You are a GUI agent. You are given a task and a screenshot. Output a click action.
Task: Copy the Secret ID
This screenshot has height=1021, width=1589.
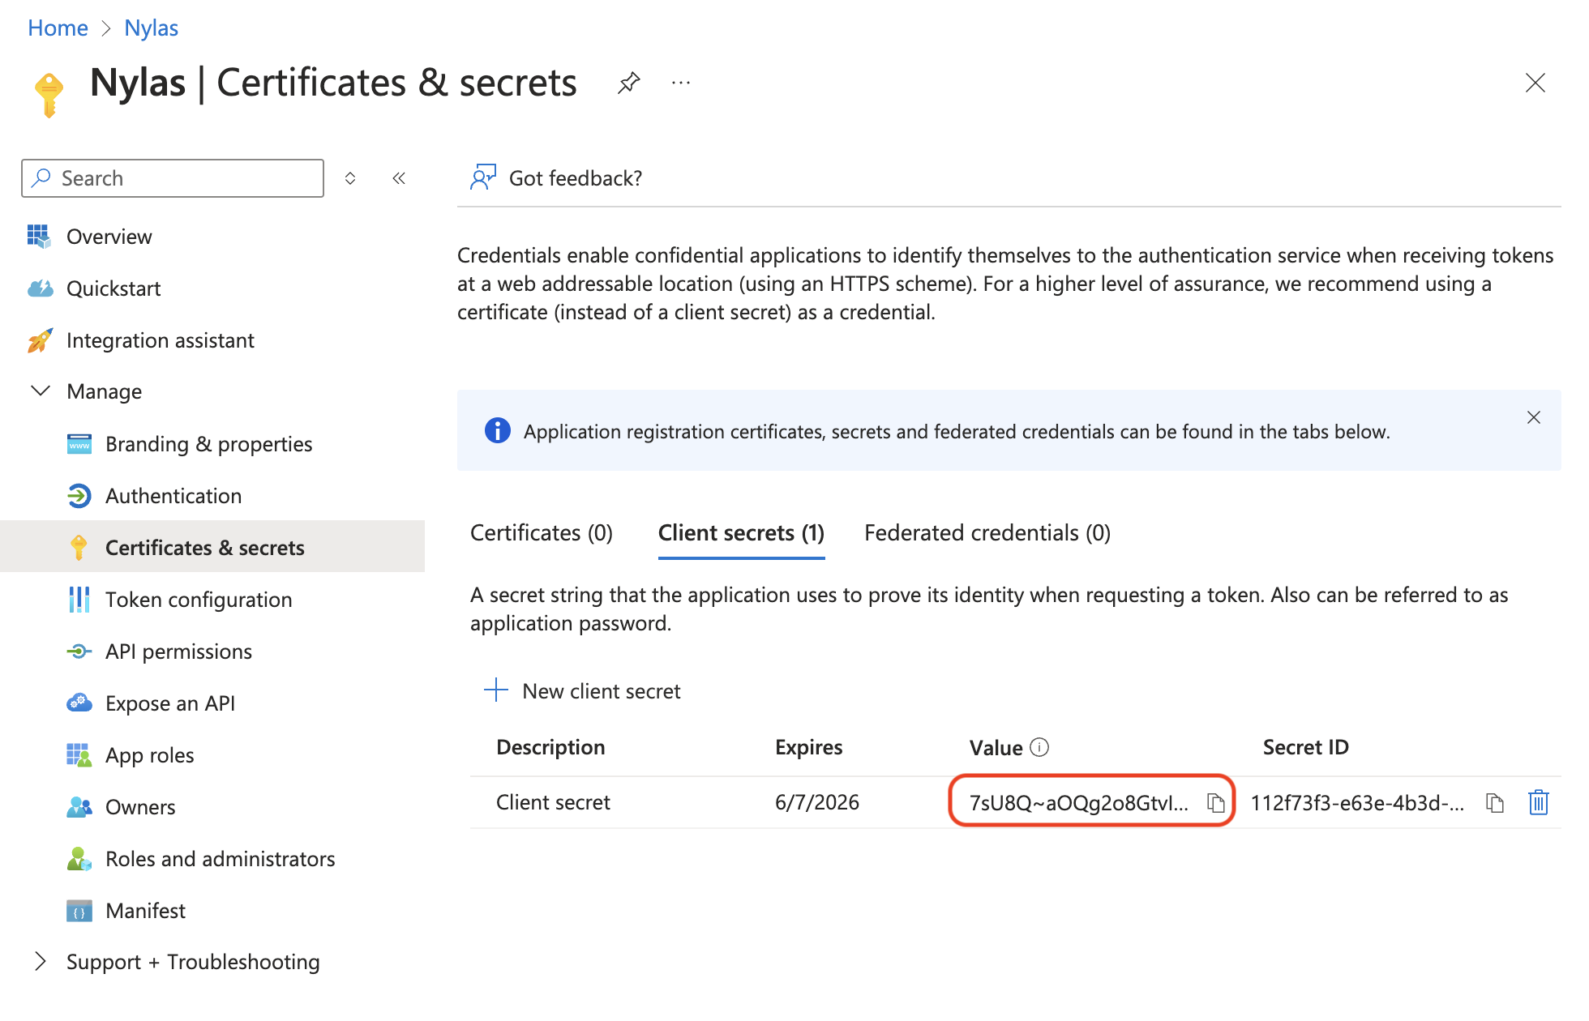coord(1496,803)
